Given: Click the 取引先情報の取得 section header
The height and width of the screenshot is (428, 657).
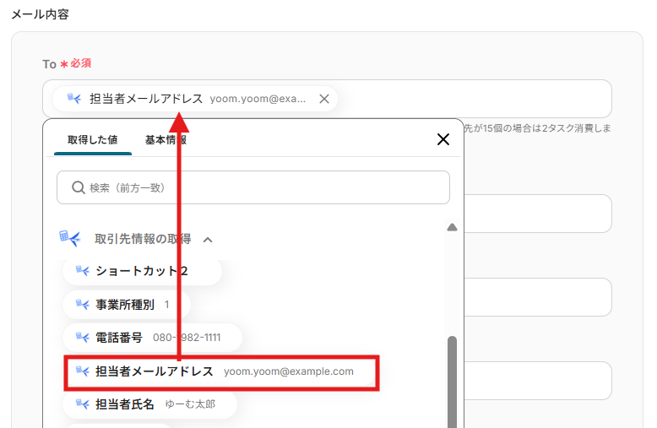Looking at the screenshot, I should click(143, 239).
